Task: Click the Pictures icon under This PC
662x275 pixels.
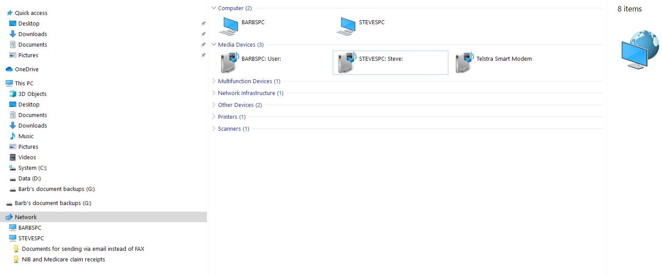Action: click(x=13, y=147)
